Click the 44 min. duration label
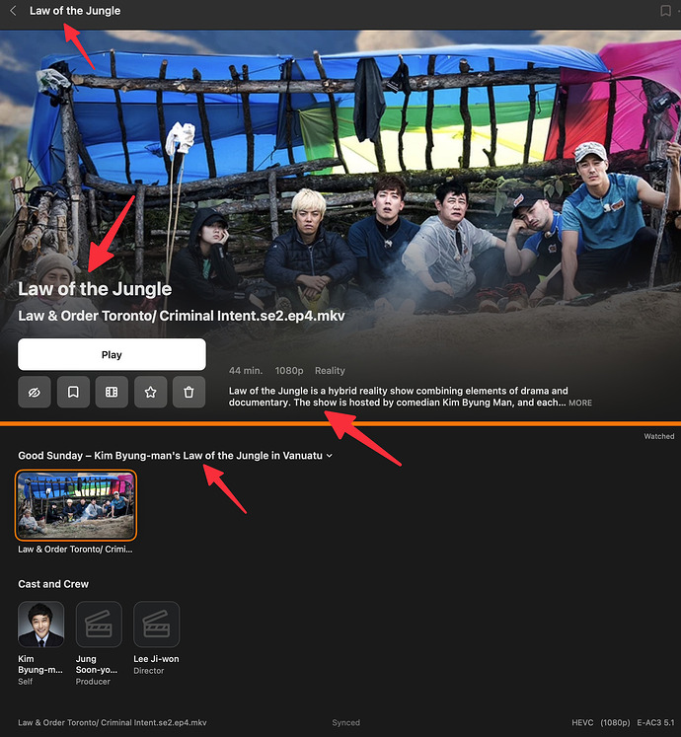 [246, 370]
